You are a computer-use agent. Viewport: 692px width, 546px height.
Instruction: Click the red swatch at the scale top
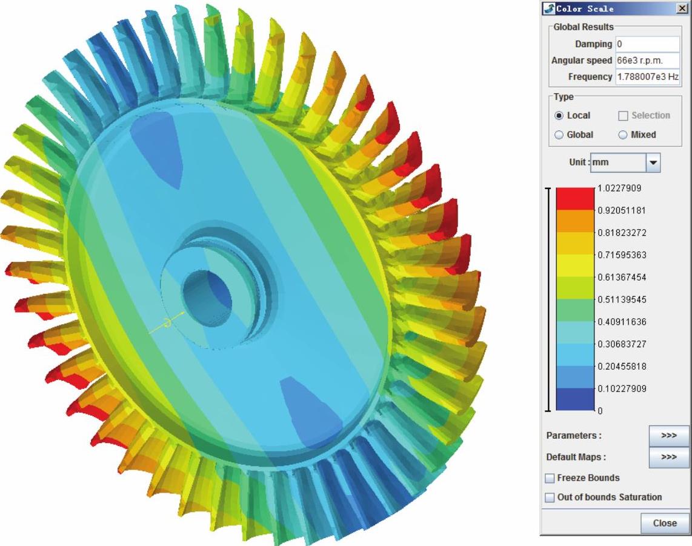[575, 199]
